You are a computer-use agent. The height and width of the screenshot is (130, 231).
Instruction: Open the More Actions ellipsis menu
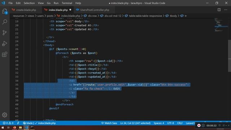(x=226, y=10)
